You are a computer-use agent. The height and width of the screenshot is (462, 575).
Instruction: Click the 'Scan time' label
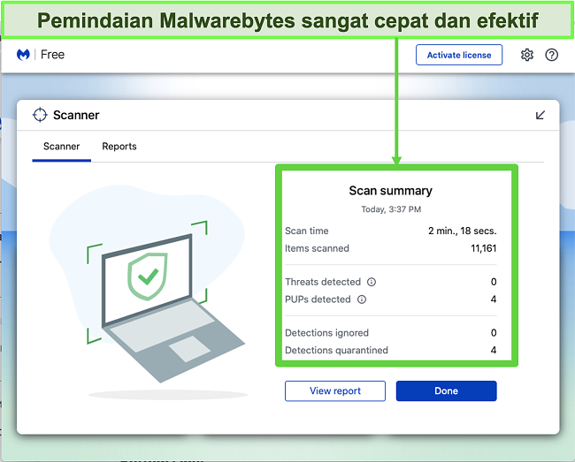307,231
